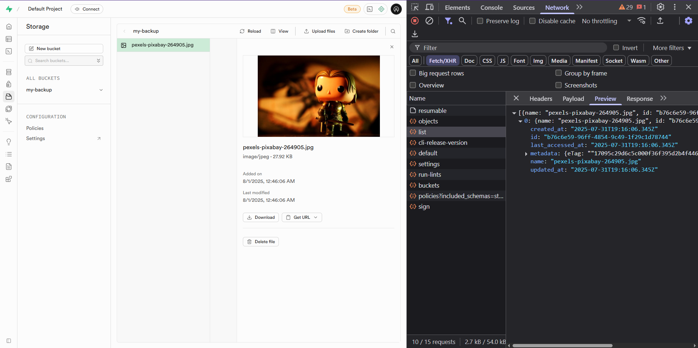This screenshot has width=698, height=348.
Task: Switch to the Console tab
Action: point(491,8)
